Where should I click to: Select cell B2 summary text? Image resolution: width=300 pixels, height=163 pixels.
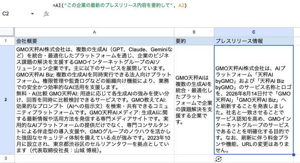[194, 100]
